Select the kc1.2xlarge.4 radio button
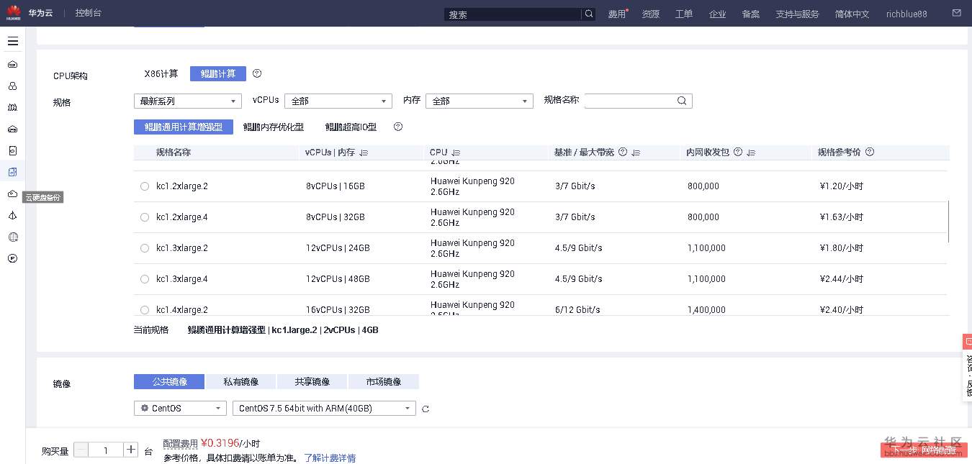This screenshot has height=464, width=972. click(x=145, y=217)
